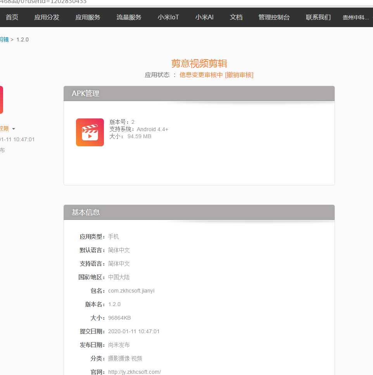
Task: Open the 小米AI page
Action: [x=204, y=17]
